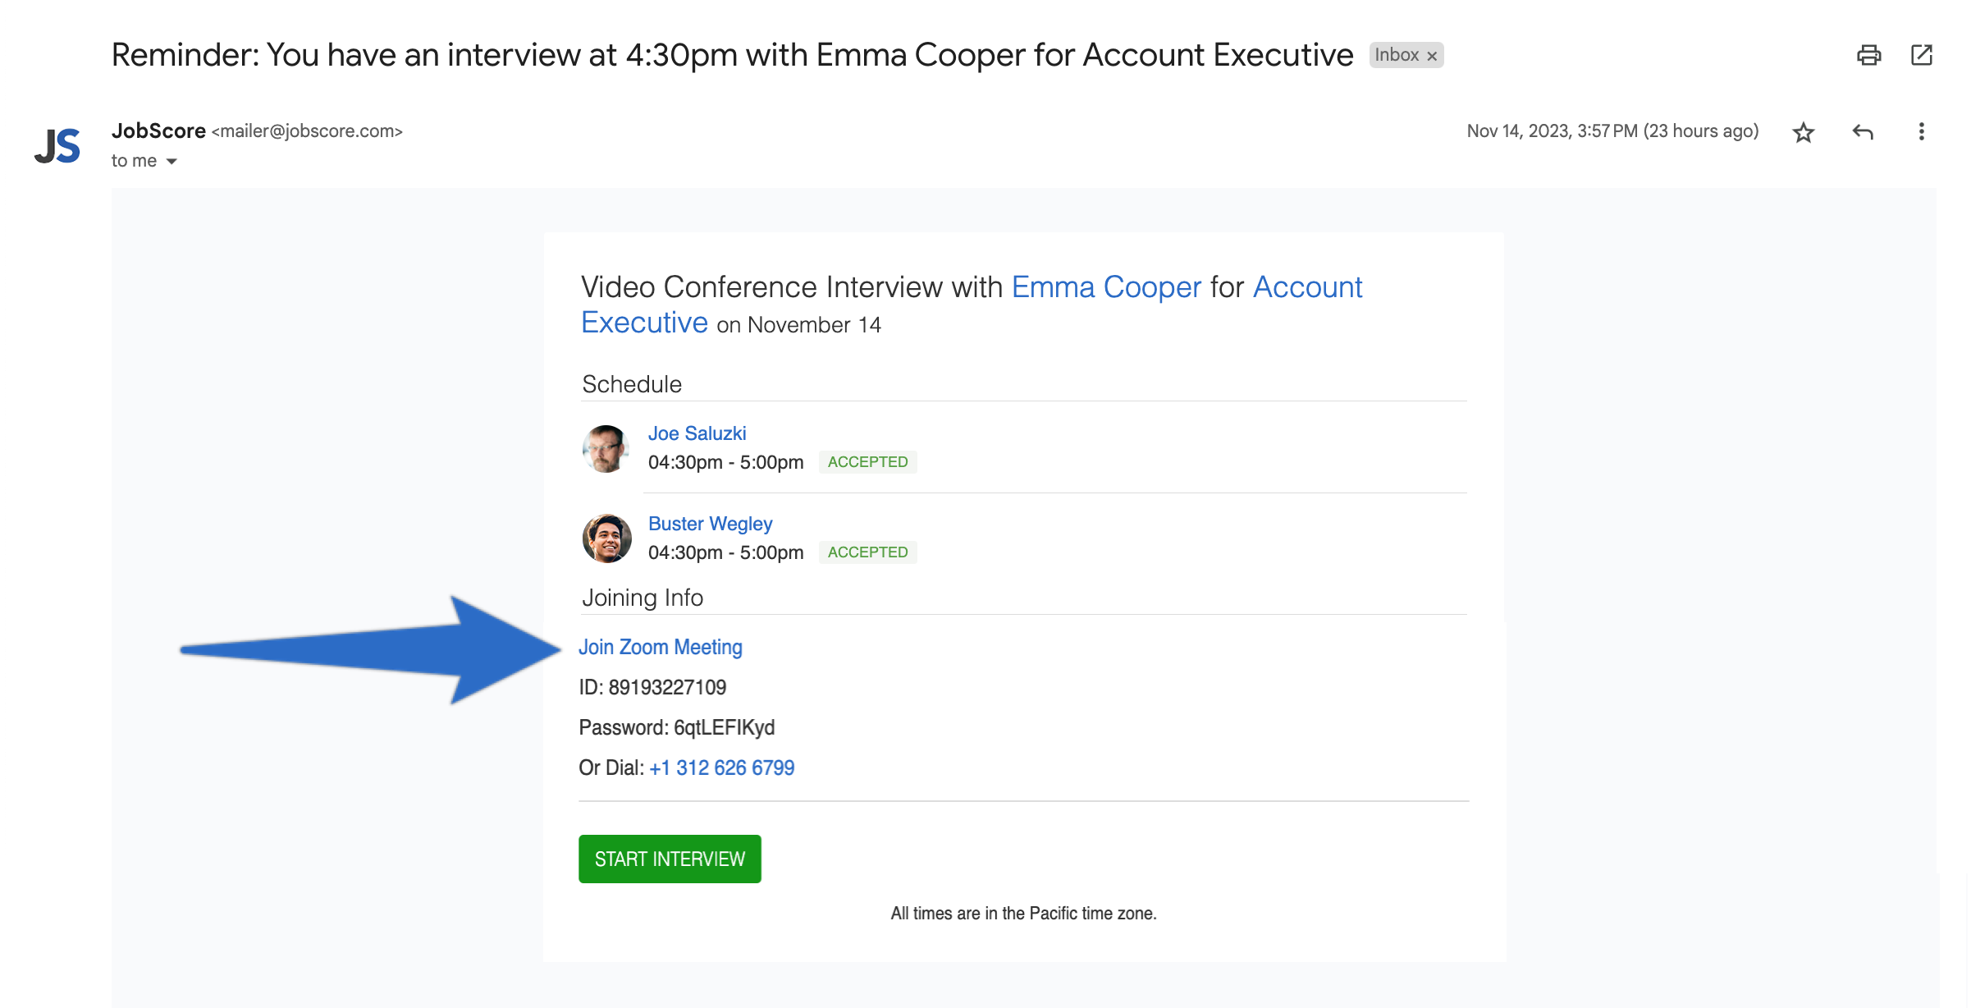Expand the 'to me' recipient details arrow
The image size is (1971, 1008).
pos(171,162)
